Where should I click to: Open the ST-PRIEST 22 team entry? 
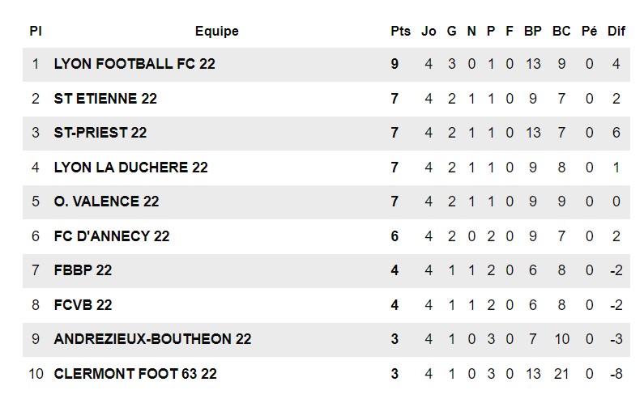(x=100, y=133)
